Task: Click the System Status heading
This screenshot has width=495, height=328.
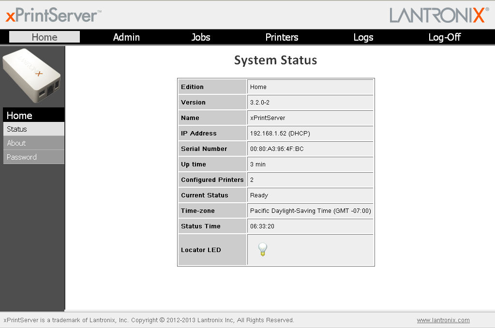Action: click(x=276, y=60)
